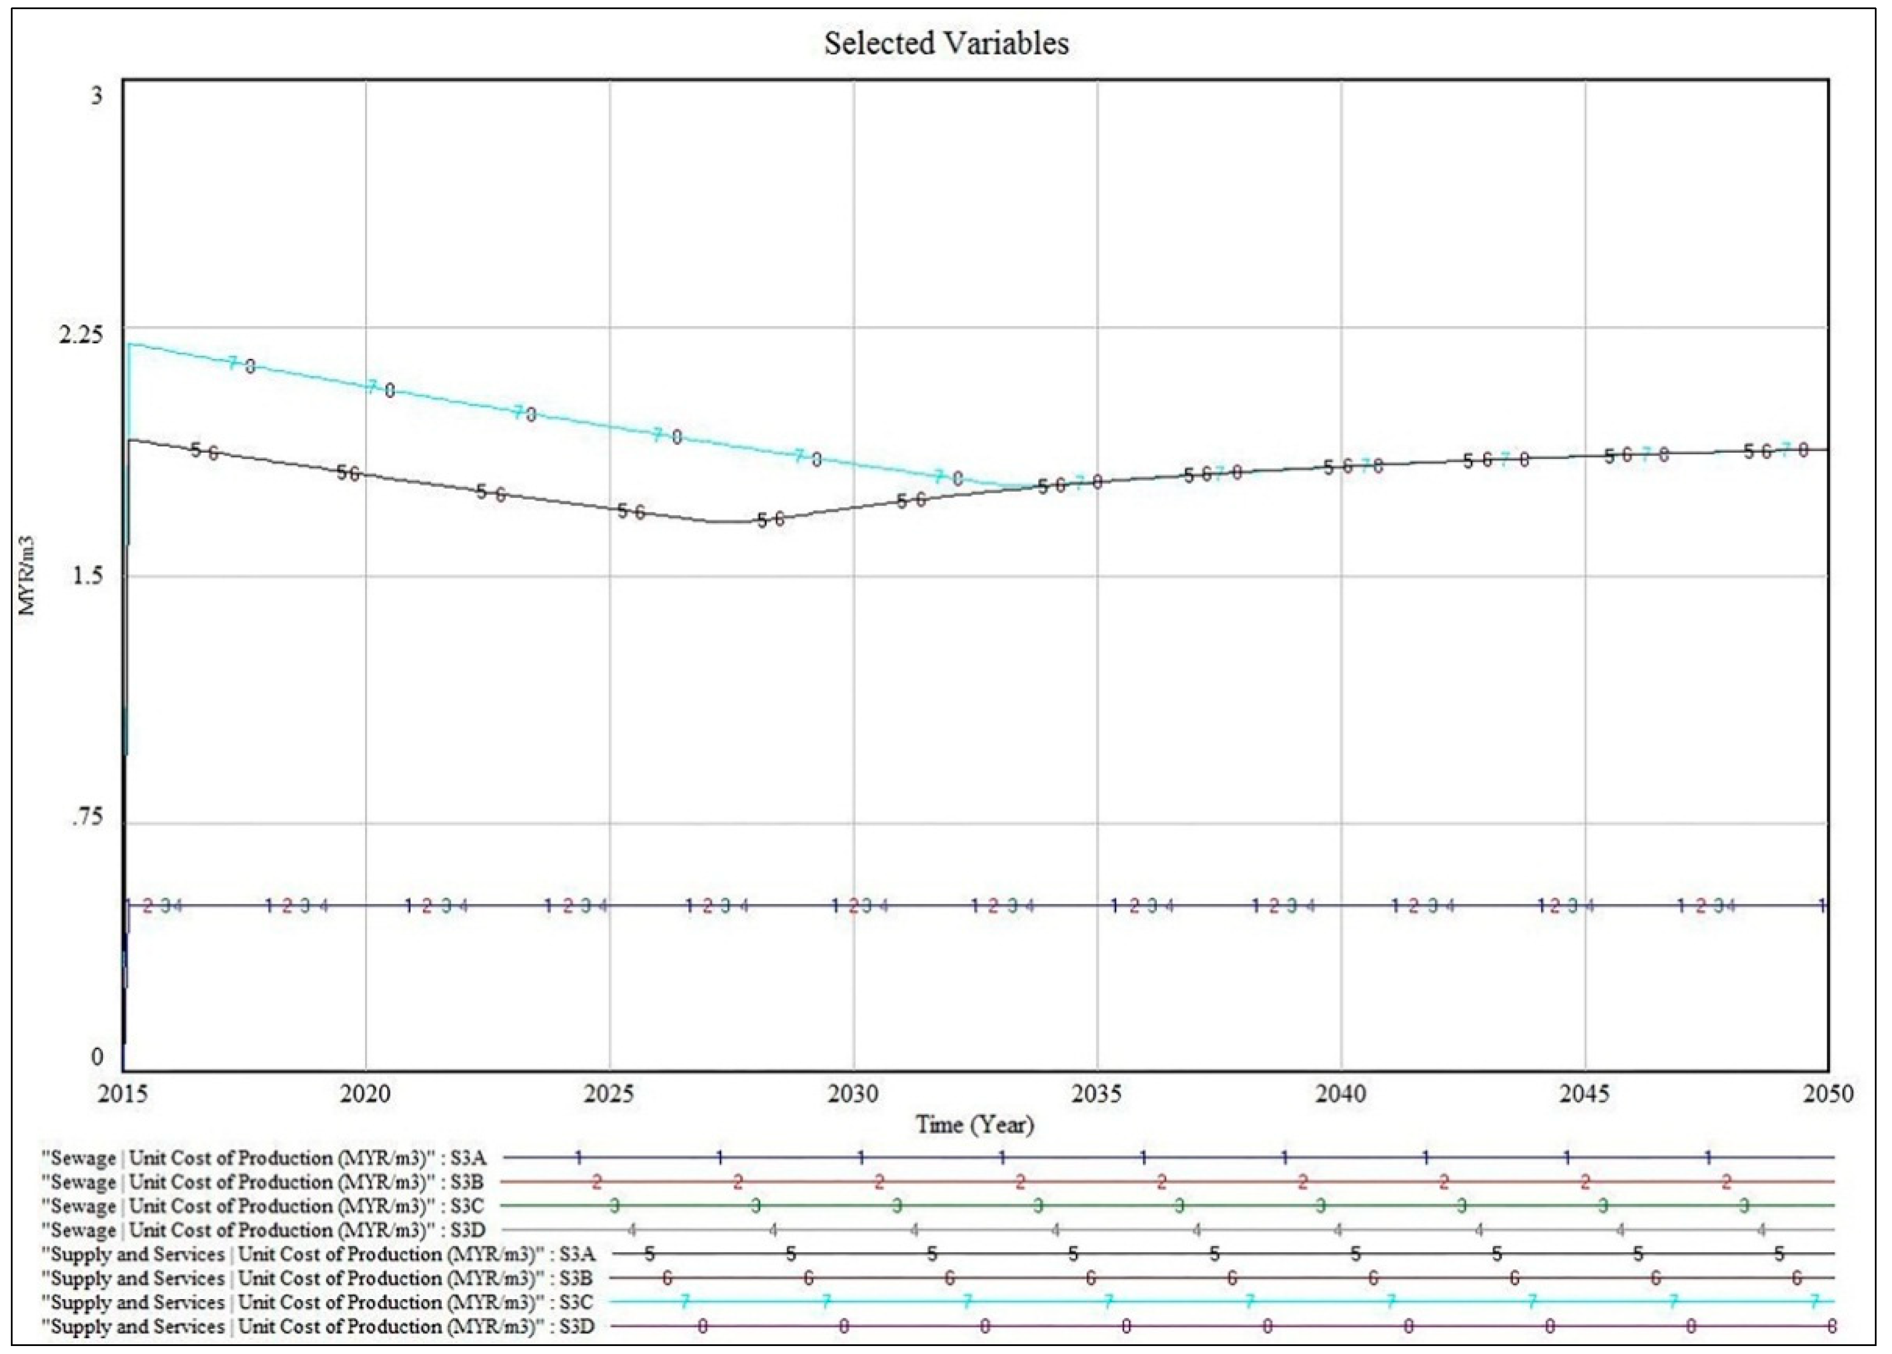The image size is (1892, 1354).
Task: Click the chart title 'Selected Variables'
Action: click(947, 43)
